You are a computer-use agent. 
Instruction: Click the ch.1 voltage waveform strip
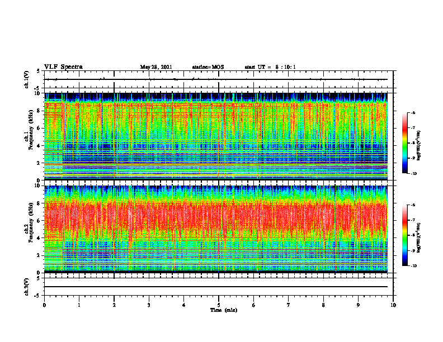pyautogui.click(x=219, y=79)
